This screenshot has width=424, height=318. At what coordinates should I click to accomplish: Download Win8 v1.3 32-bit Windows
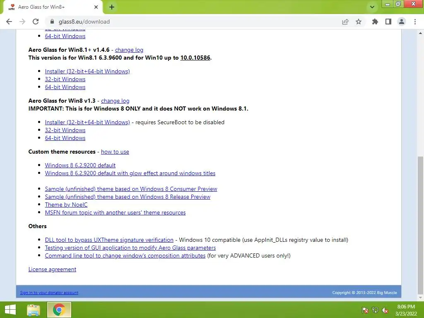coord(65,130)
